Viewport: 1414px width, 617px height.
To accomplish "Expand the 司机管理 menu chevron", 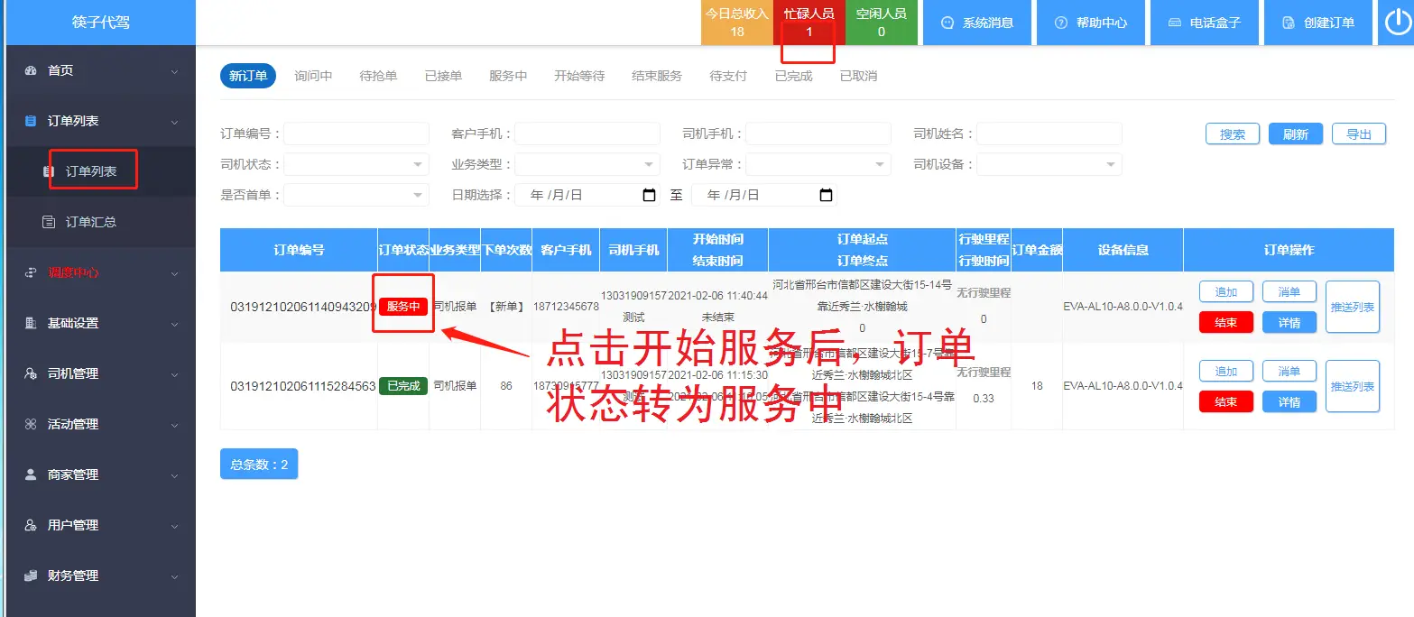I will pyautogui.click(x=174, y=374).
